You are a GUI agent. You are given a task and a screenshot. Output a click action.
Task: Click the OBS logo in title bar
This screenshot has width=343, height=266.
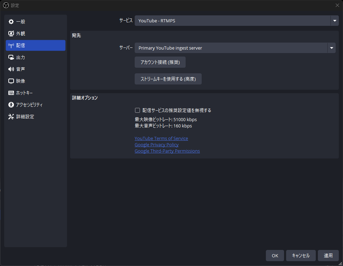[6, 5]
